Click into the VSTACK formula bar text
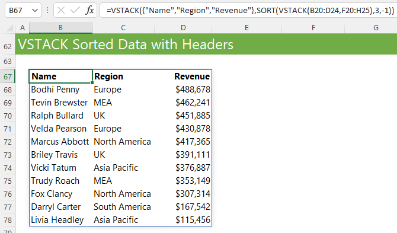Viewport: 397px width, 233px height. click(x=250, y=11)
